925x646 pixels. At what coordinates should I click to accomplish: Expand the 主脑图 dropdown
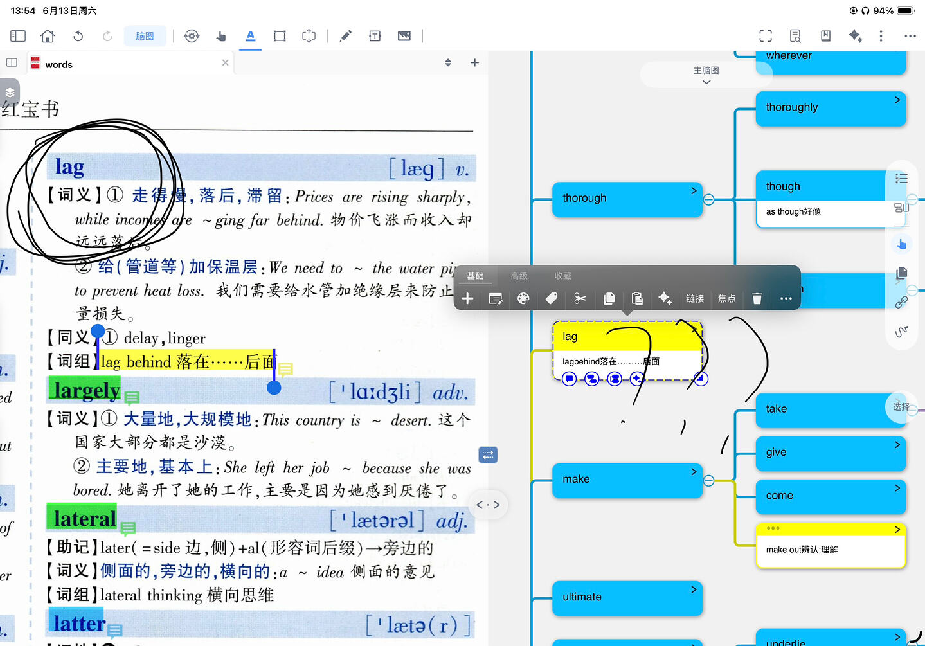[706, 75]
